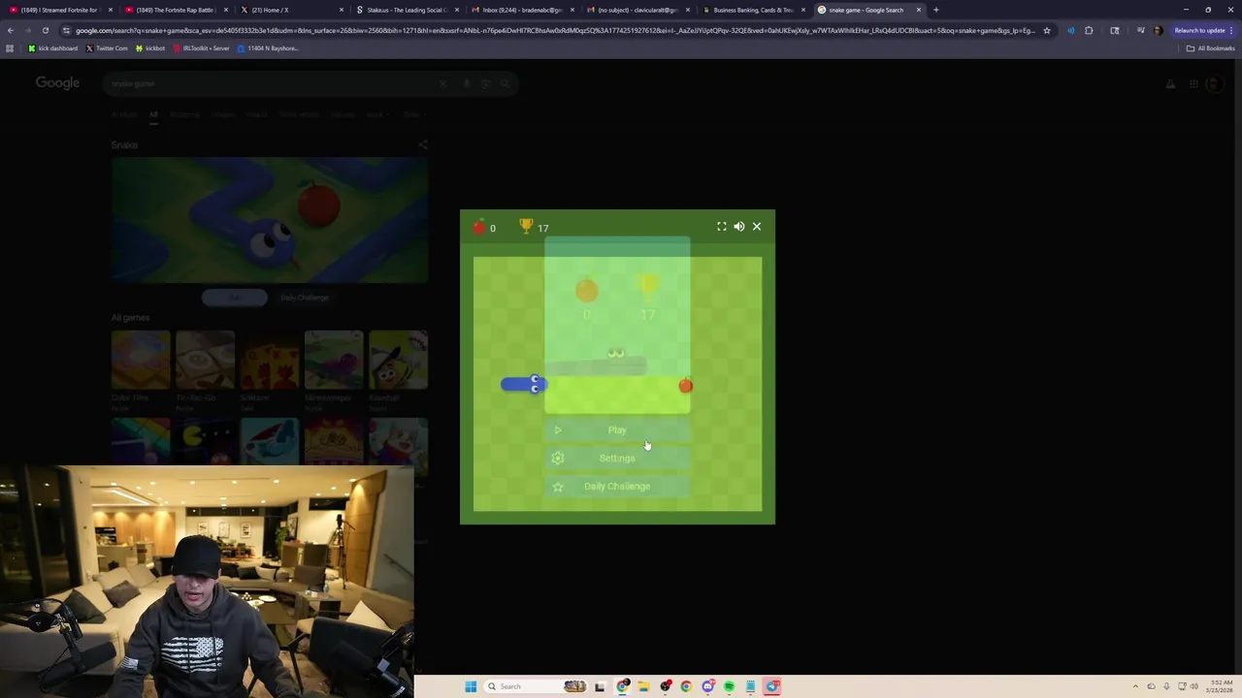The image size is (1242, 698).
Task: Click the star icon beside Daily Challenge
Action: 558,487
